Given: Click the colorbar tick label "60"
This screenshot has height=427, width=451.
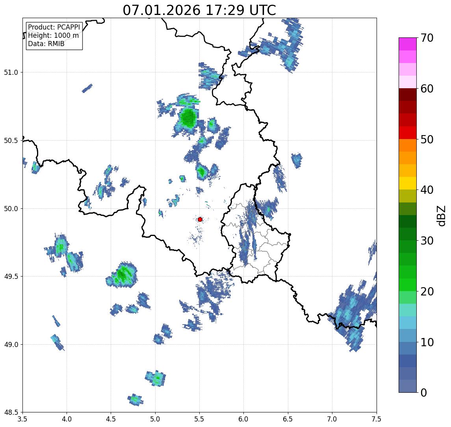Looking at the screenshot, I should (427, 89).
